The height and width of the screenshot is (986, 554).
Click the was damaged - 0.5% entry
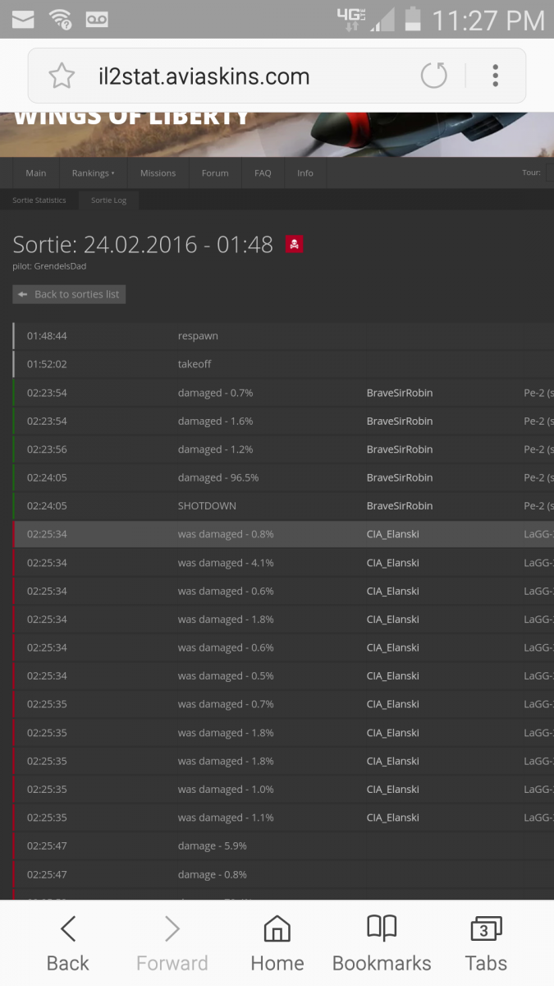coord(226,676)
